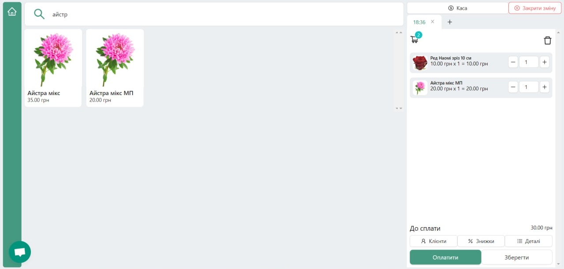The height and width of the screenshot is (269, 564).
Task: Increase quantity of Айстра мікс МП
Action: 545,87
